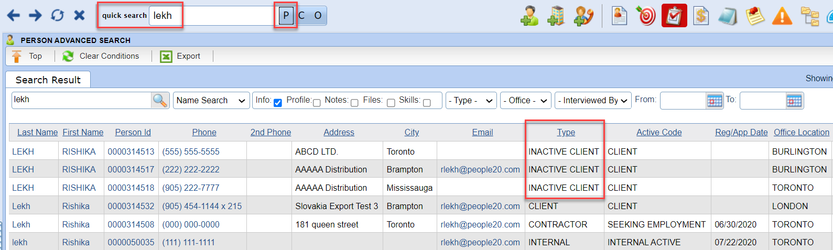The image size is (833, 250).
Task: Click the magnifier search icon beside lekh field
Action: (160, 100)
